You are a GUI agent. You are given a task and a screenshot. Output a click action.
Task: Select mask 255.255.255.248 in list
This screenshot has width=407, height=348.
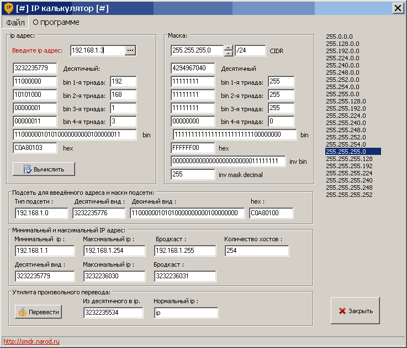pyautogui.click(x=349, y=188)
